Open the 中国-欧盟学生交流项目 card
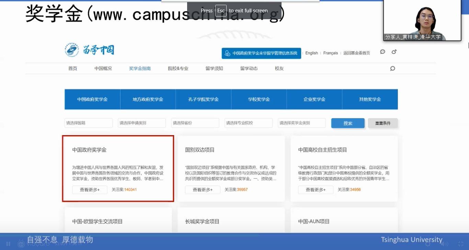The image size is (469, 250). pos(97,222)
